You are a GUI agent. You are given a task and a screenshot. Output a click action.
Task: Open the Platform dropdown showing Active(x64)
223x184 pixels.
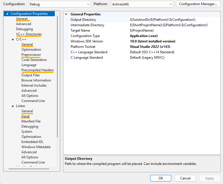142,4
